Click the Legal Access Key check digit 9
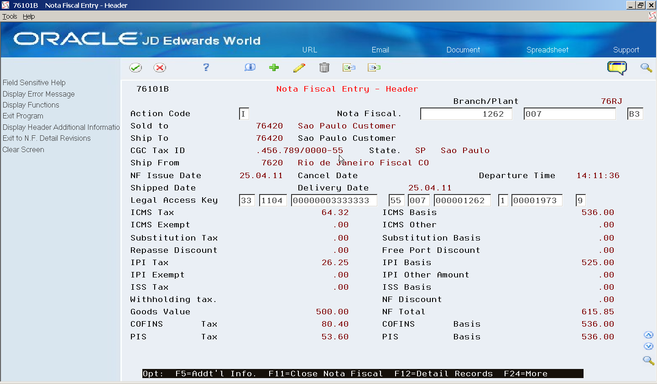The height and width of the screenshot is (384, 657). [580, 200]
